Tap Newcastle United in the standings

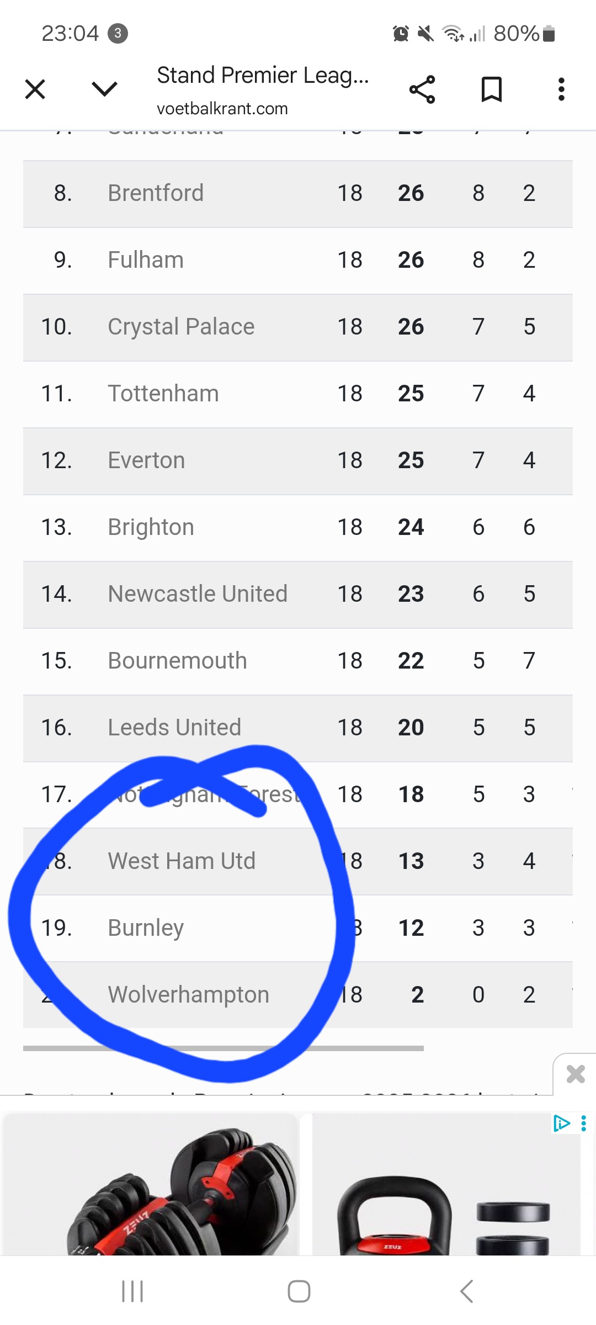point(198,594)
